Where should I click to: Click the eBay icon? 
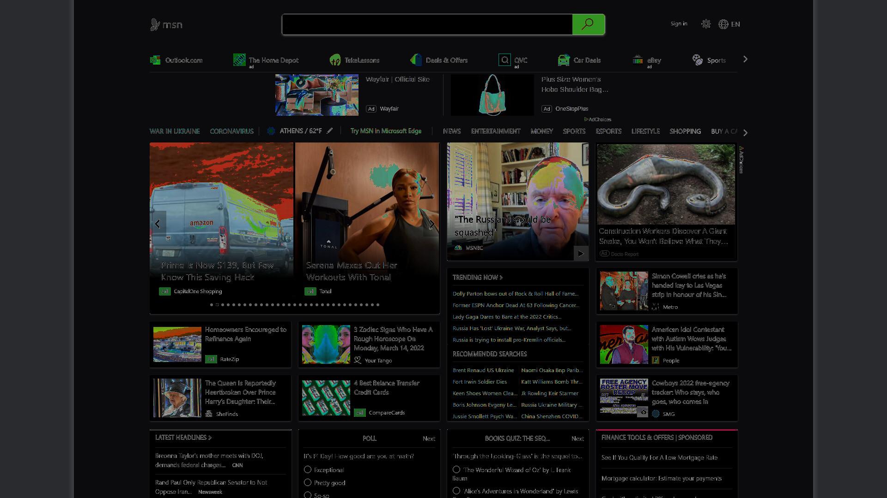click(638, 60)
